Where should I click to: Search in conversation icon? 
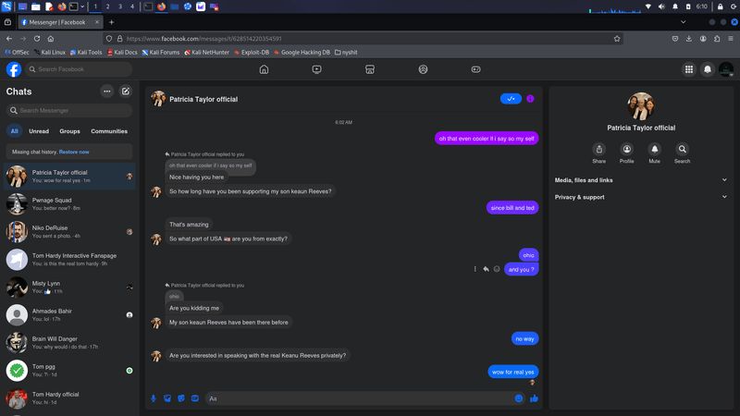(682, 150)
